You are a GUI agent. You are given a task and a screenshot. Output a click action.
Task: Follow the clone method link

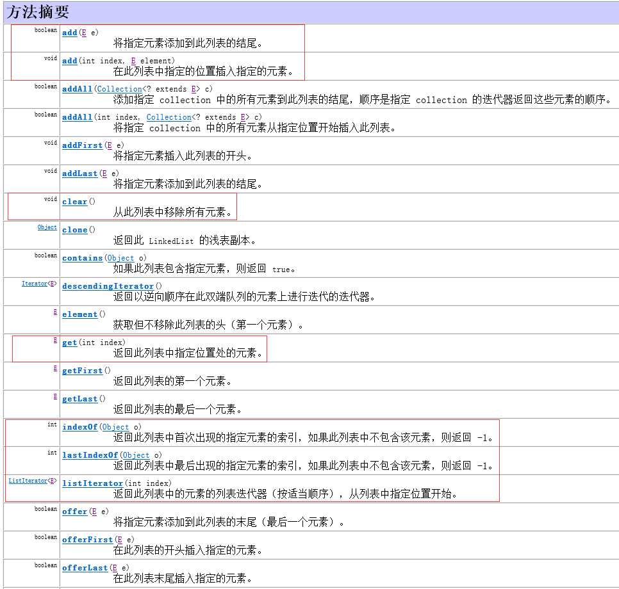click(x=74, y=230)
